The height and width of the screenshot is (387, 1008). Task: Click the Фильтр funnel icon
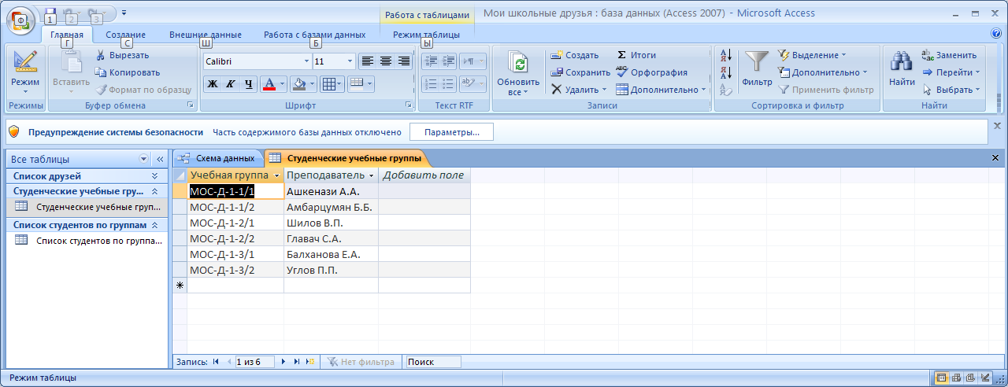(x=758, y=63)
